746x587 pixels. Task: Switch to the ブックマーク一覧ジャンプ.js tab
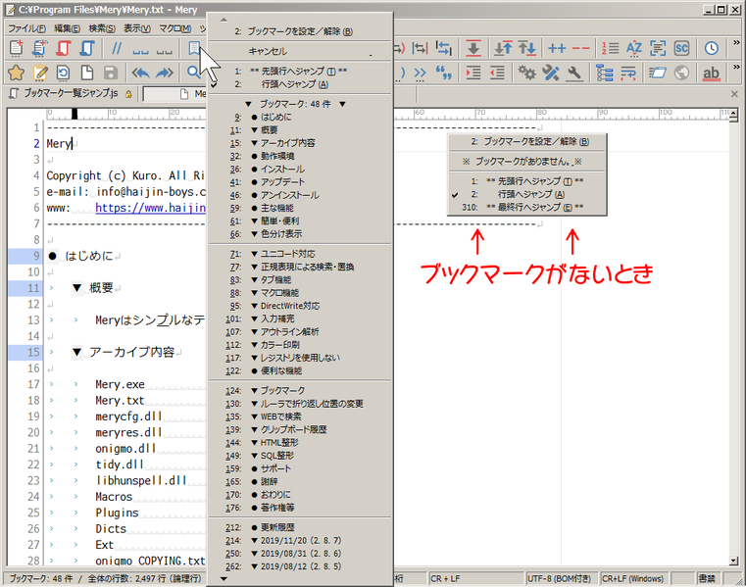click(x=71, y=93)
